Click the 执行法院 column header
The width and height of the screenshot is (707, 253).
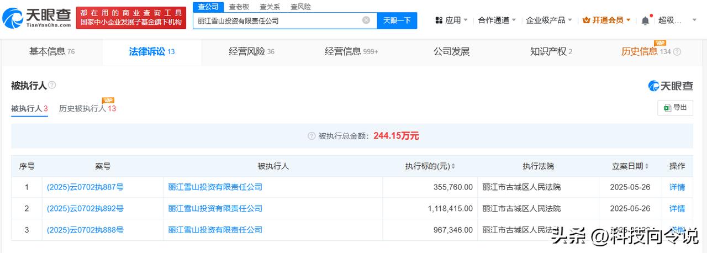coord(538,166)
